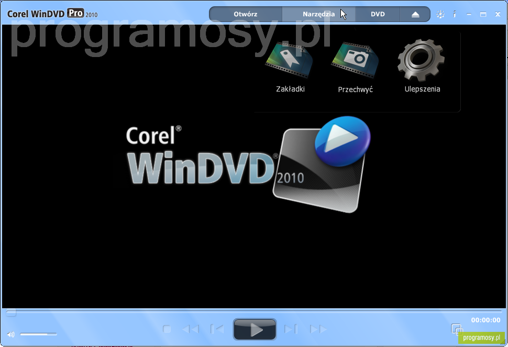Viewport: 508px width, 347px height.
Task: Open the Przechwyć capture tool
Action: pyautogui.click(x=356, y=68)
